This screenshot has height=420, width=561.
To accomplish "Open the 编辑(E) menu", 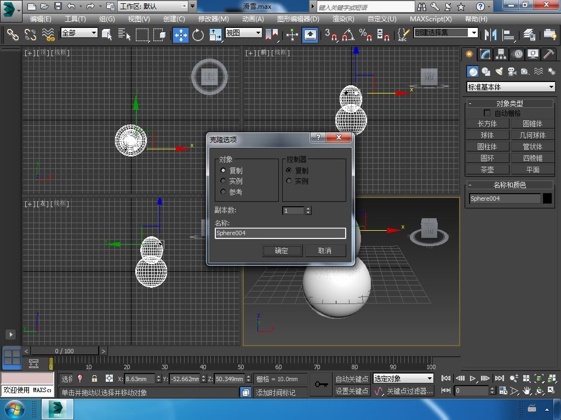I will 41,19.
